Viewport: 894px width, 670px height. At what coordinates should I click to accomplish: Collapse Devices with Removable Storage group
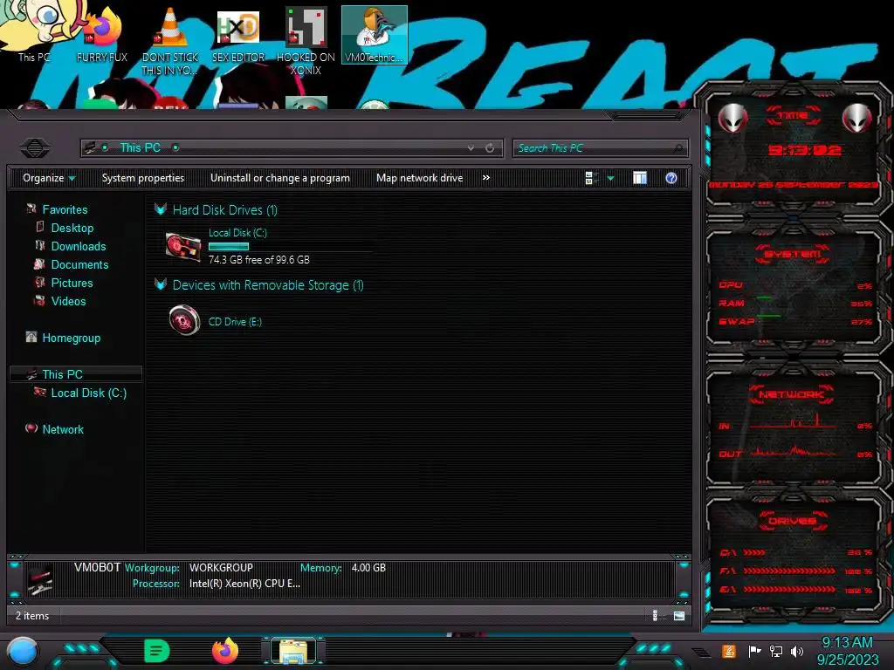[161, 284]
